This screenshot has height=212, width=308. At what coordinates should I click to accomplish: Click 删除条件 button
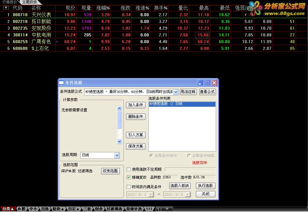point(135,117)
